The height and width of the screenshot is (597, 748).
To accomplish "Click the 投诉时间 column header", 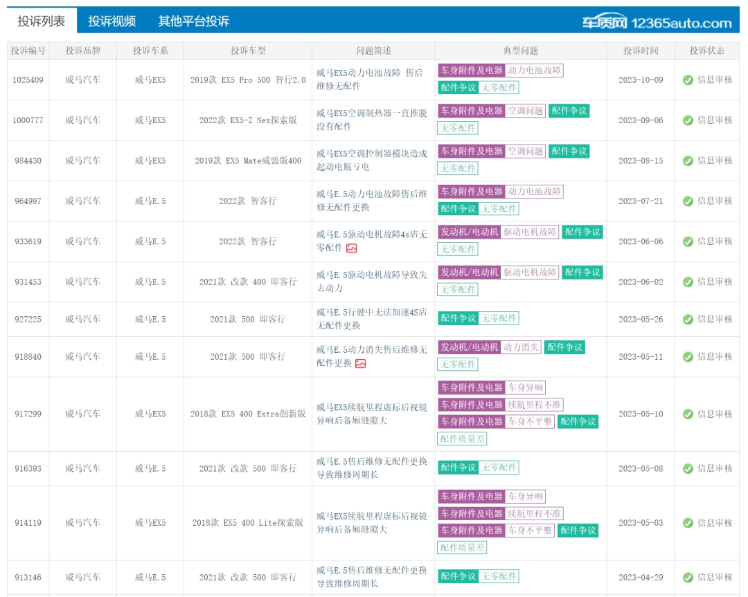I will 641,51.
